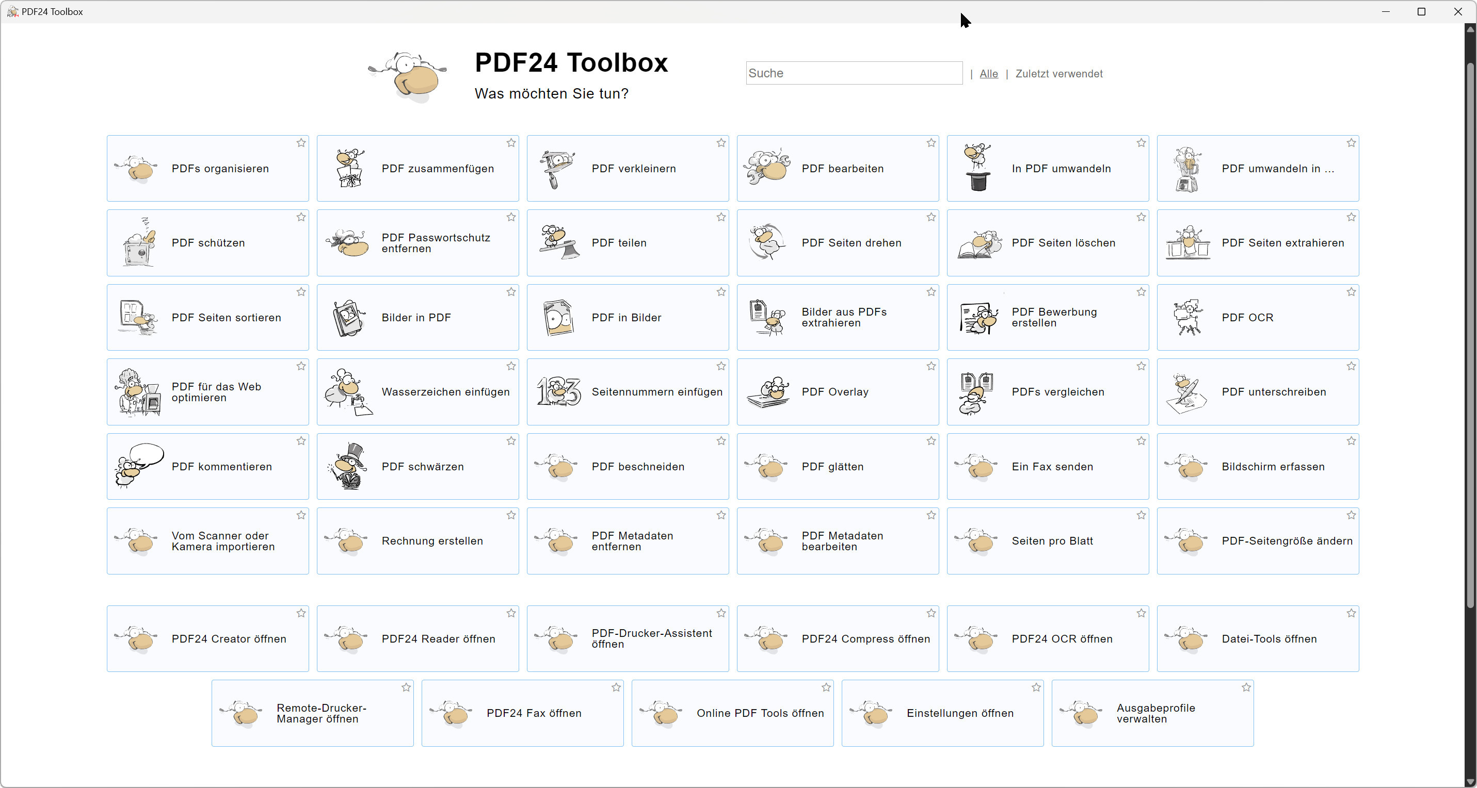Image resolution: width=1477 pixels, height=788 pixels.
Task: Launch the PDF glätten tool
Action: pyautogui.click(x=838, y=467)
